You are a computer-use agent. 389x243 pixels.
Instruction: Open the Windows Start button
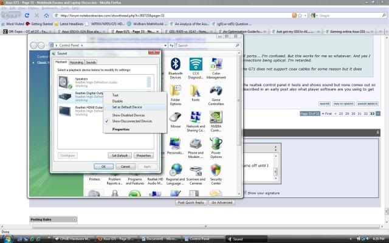click(7, 239)
